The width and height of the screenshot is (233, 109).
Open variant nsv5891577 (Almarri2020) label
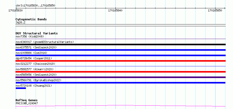[x=35, y=69]
